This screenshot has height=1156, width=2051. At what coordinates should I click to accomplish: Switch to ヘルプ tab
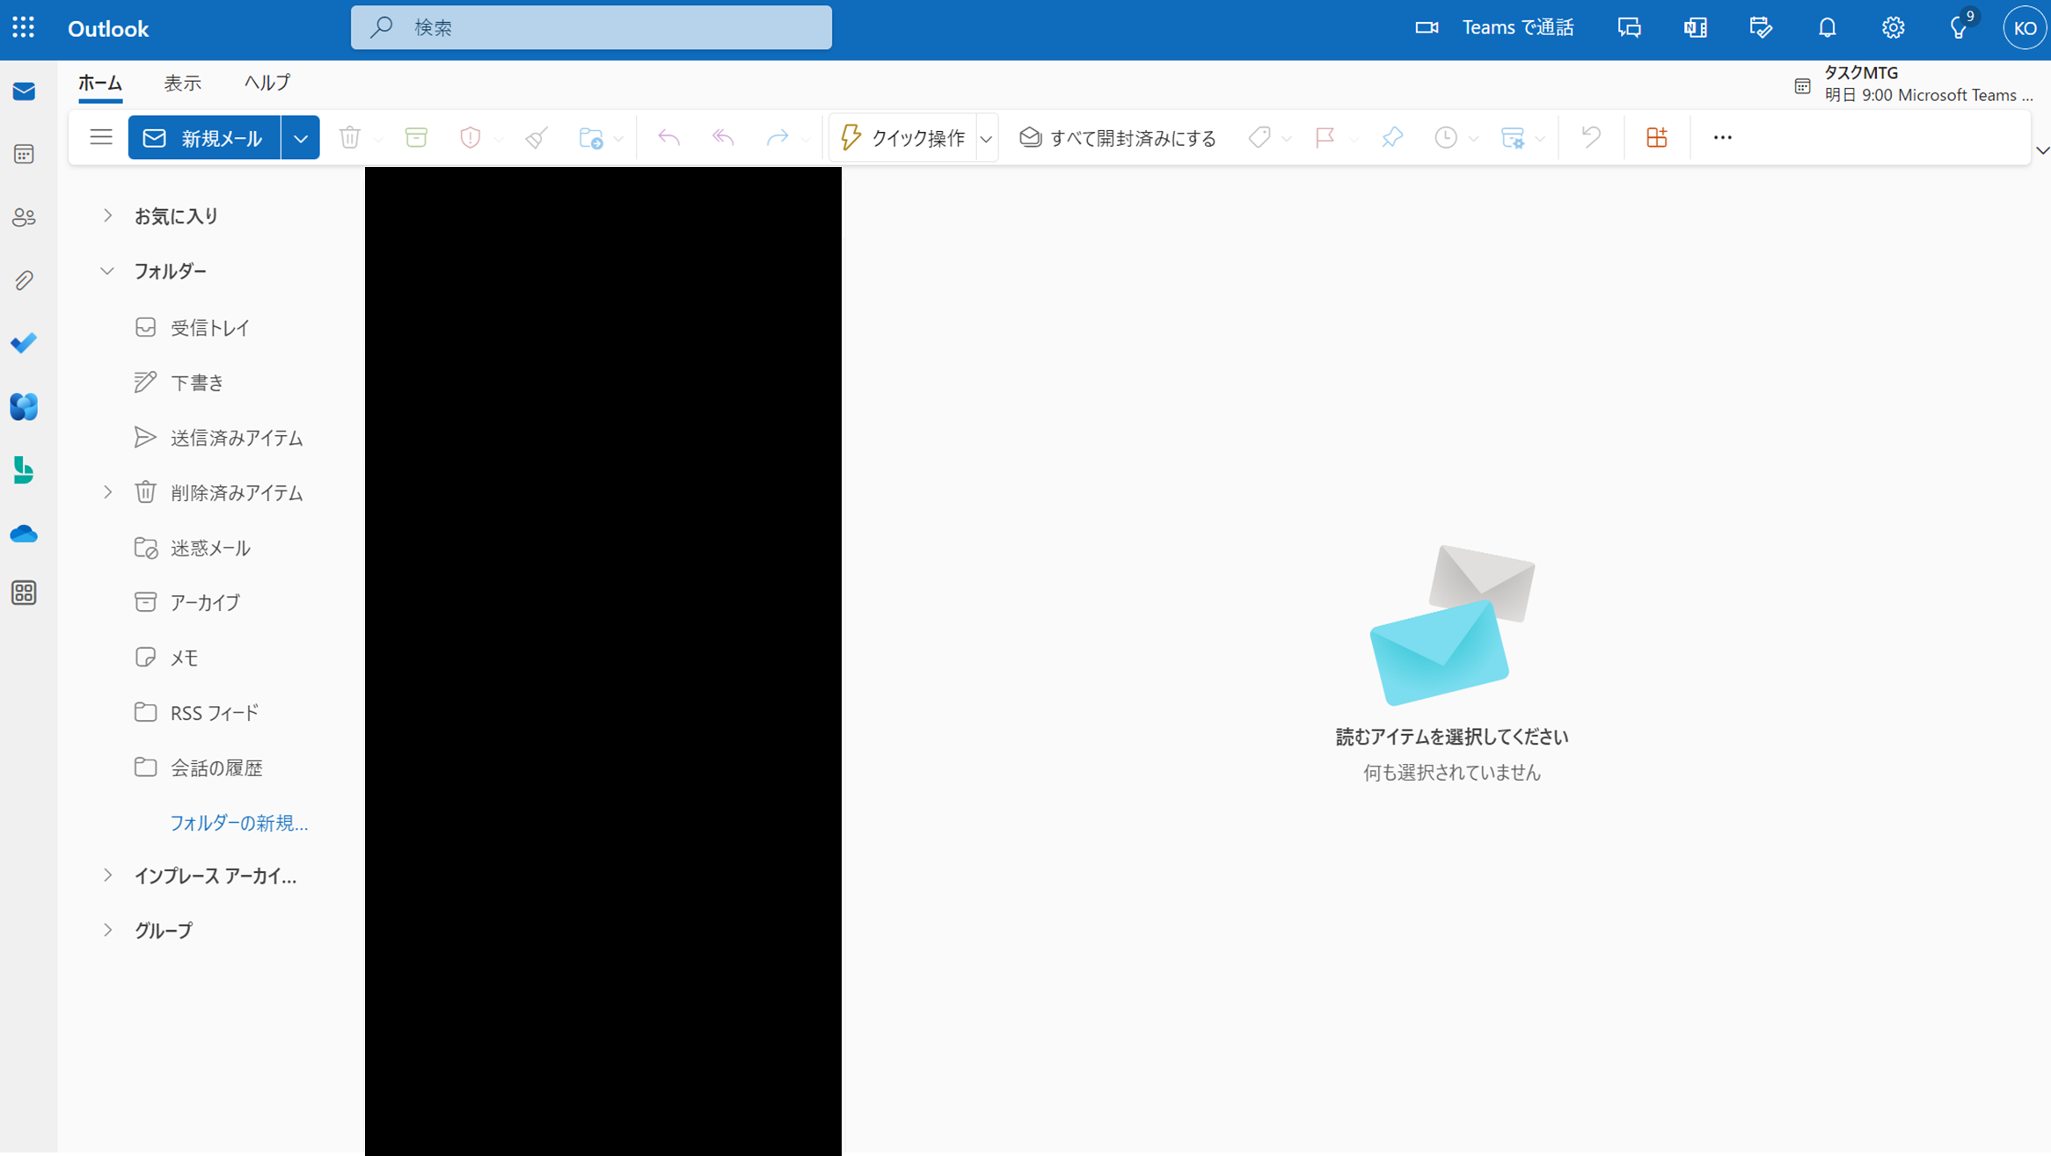(x=267, y=84)
